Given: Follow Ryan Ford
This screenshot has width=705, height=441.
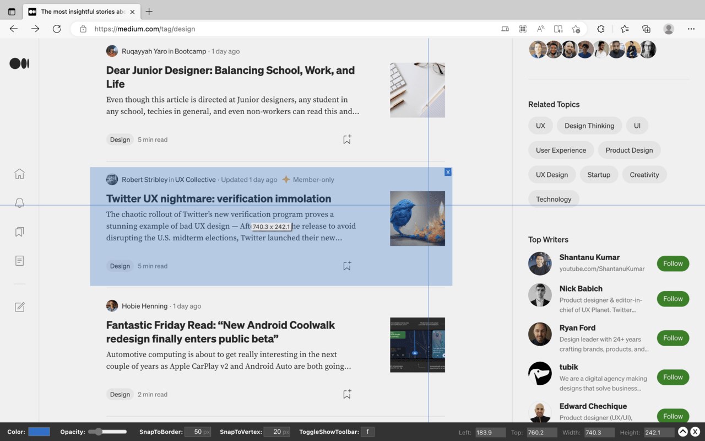Looking at the screenshot, I should pos(673,338).
